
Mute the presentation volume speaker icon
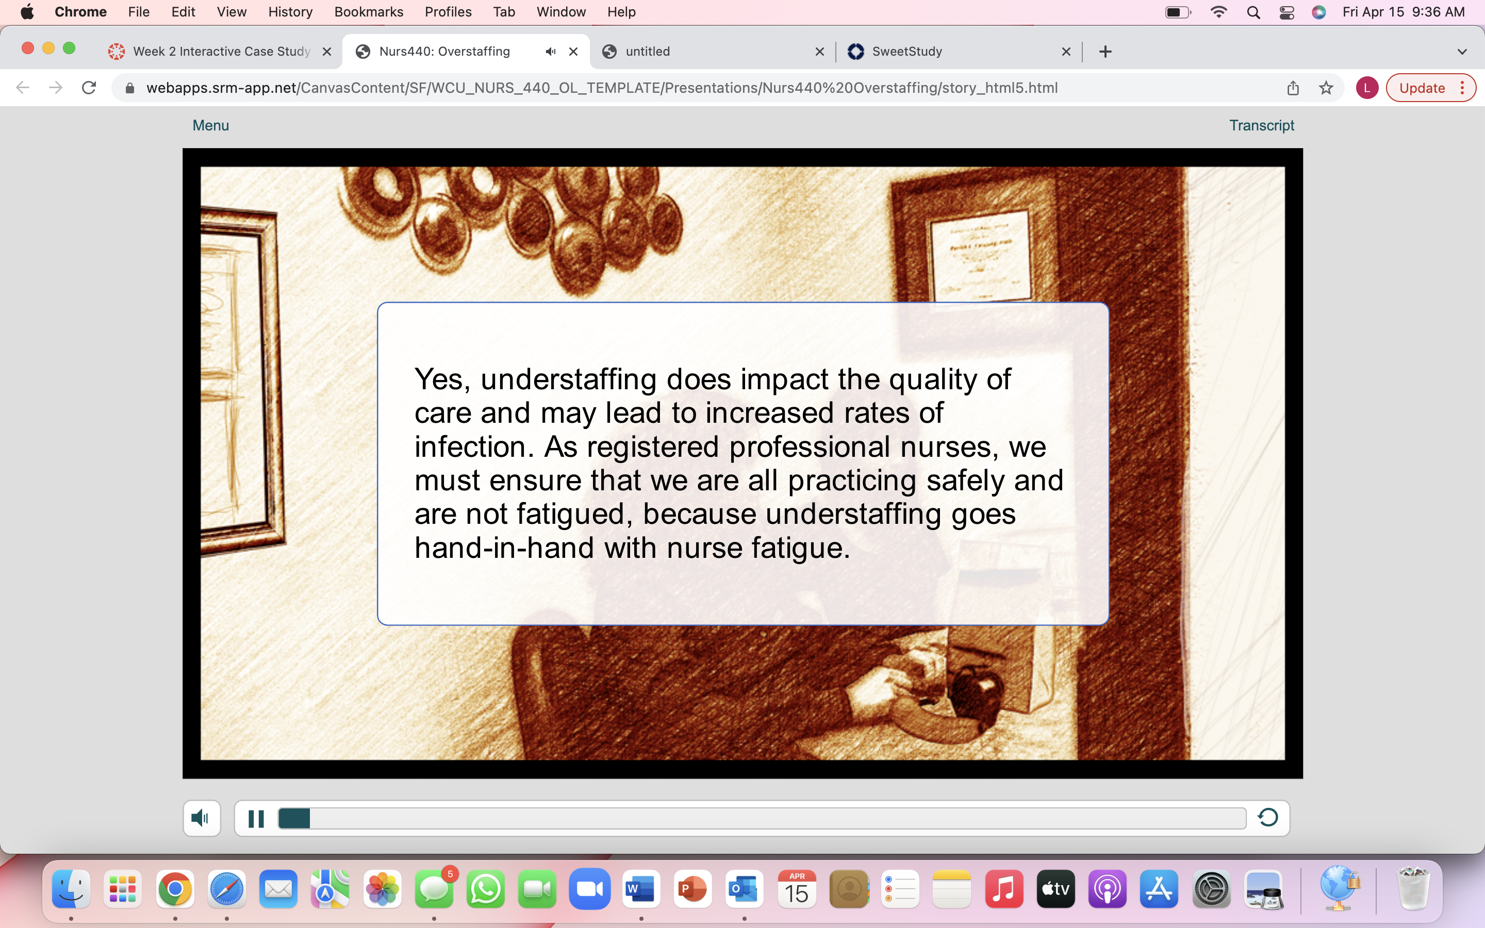click(x=201, y=818)
